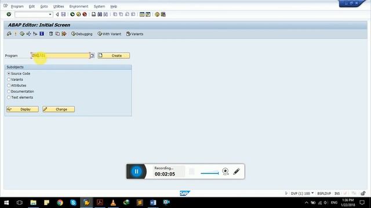371x208 pixels.
Task: Click the volume speaker tray icon
Action: click(326, 203)
